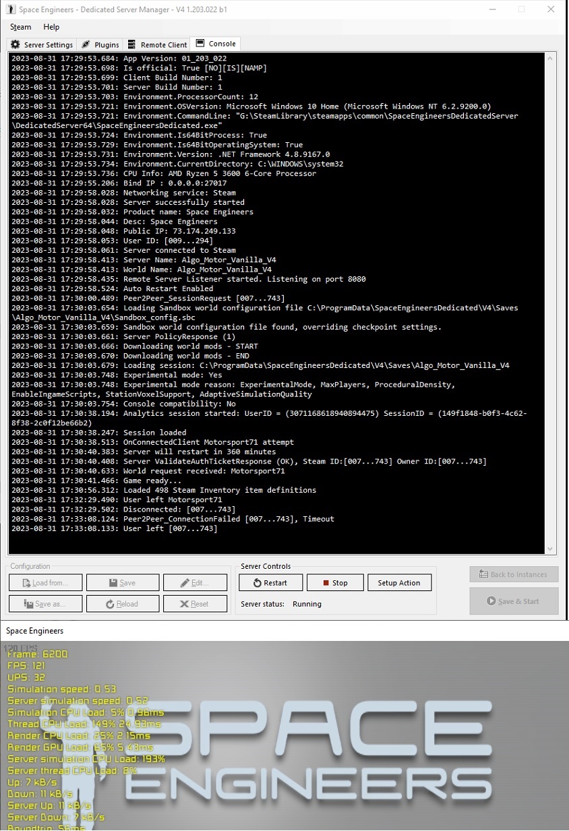The image size is (569, 831).
Task: Open the Steam menu
Action: (x=20, y=27)
